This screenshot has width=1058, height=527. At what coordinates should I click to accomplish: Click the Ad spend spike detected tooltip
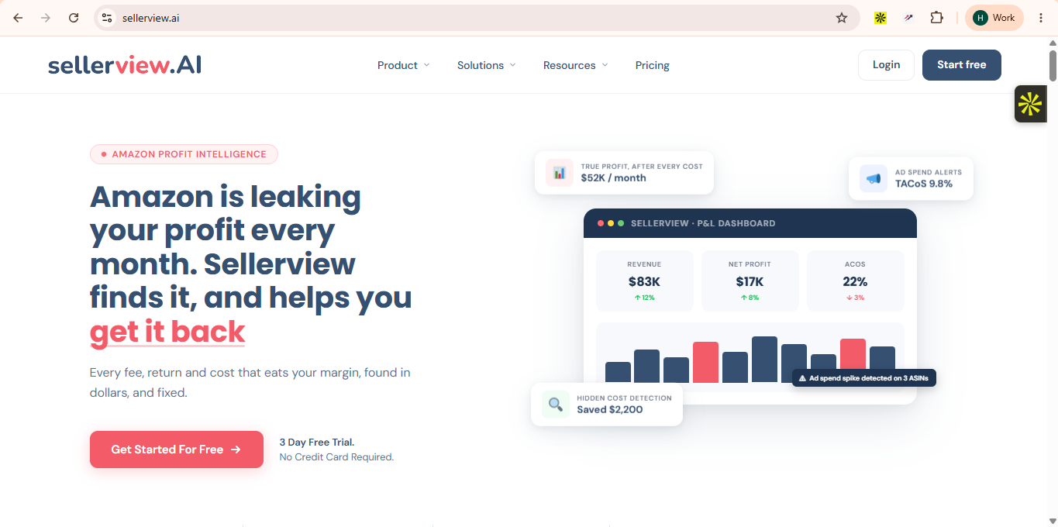[864, 378]
